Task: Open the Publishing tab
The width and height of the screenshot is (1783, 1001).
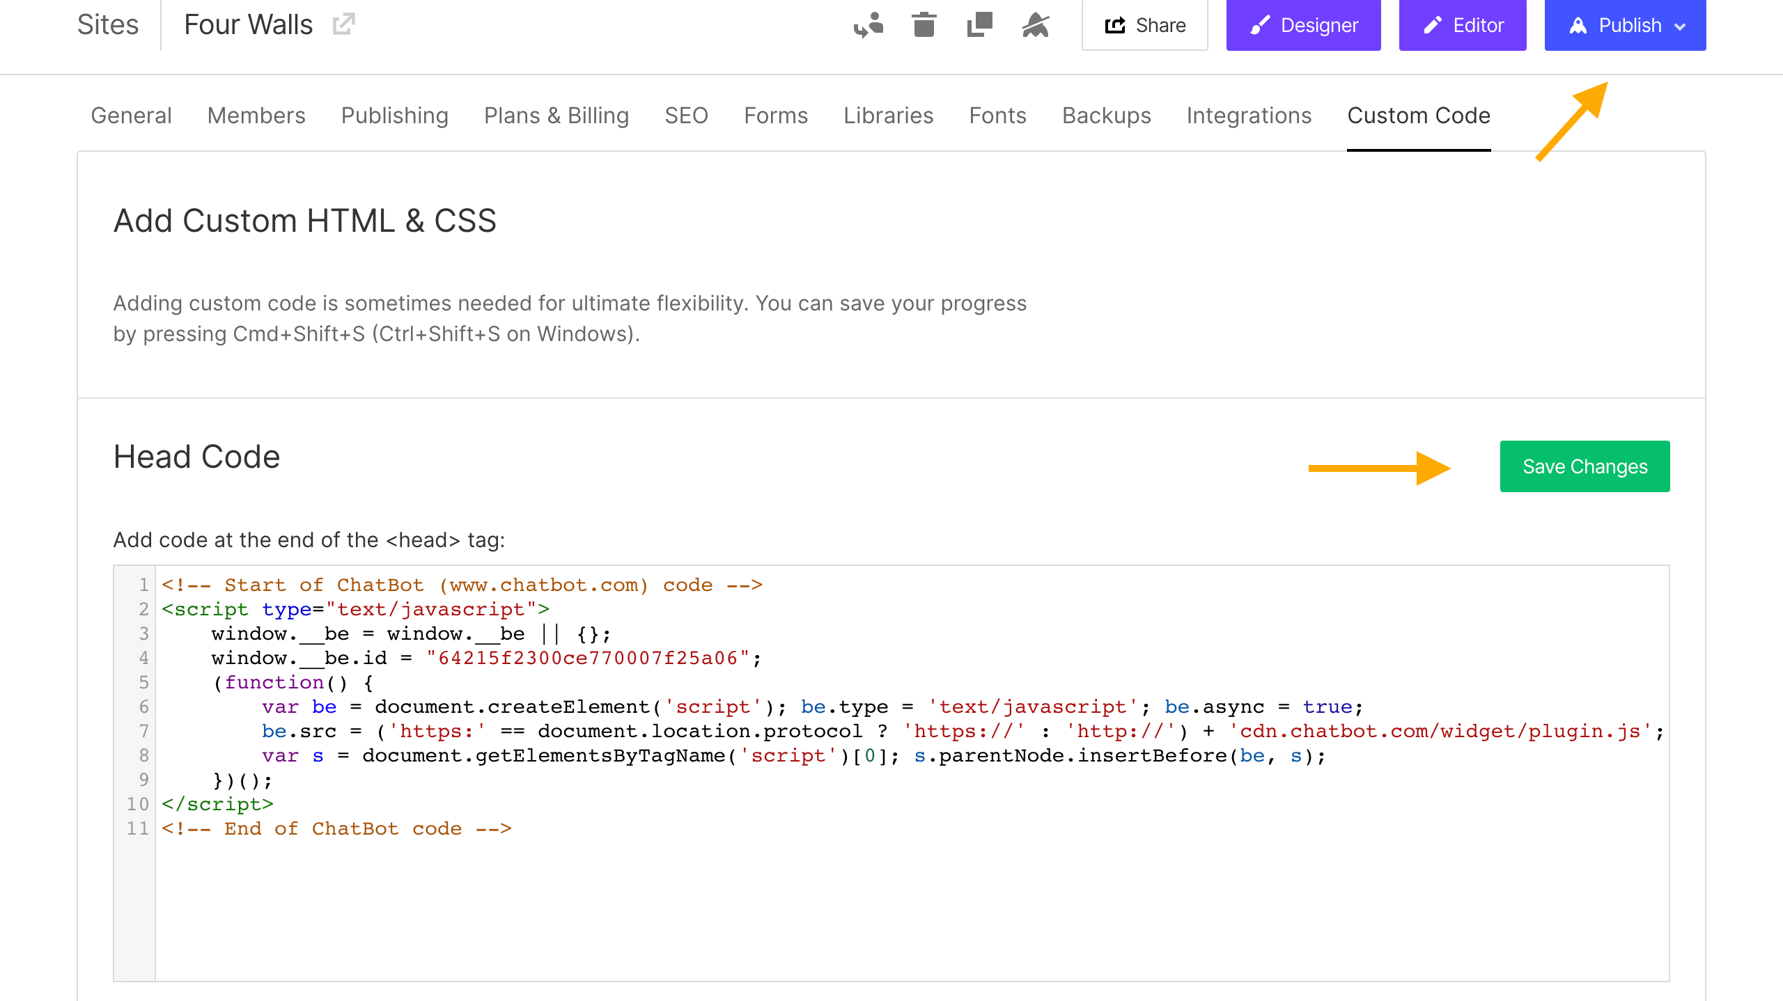Action: click(395, 116)
